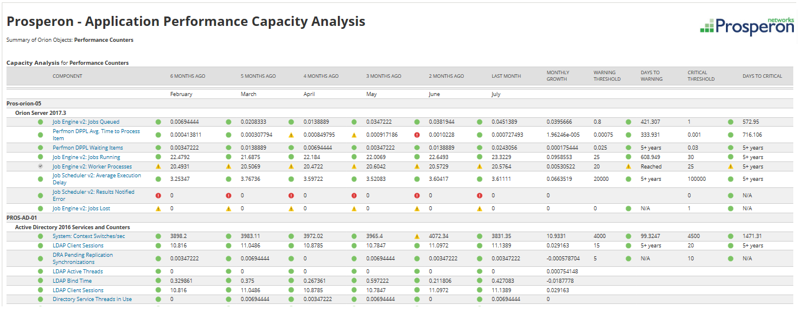The height and width of the screenshot is (314, 798).
Task: Click the Days to Critical column header
Action: pos(762,76)
